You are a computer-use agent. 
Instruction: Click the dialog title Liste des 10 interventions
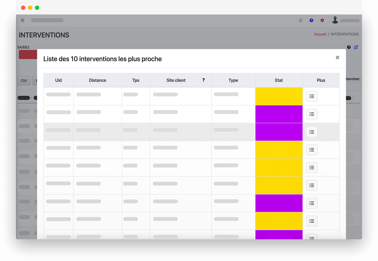[x=102, y=59]
